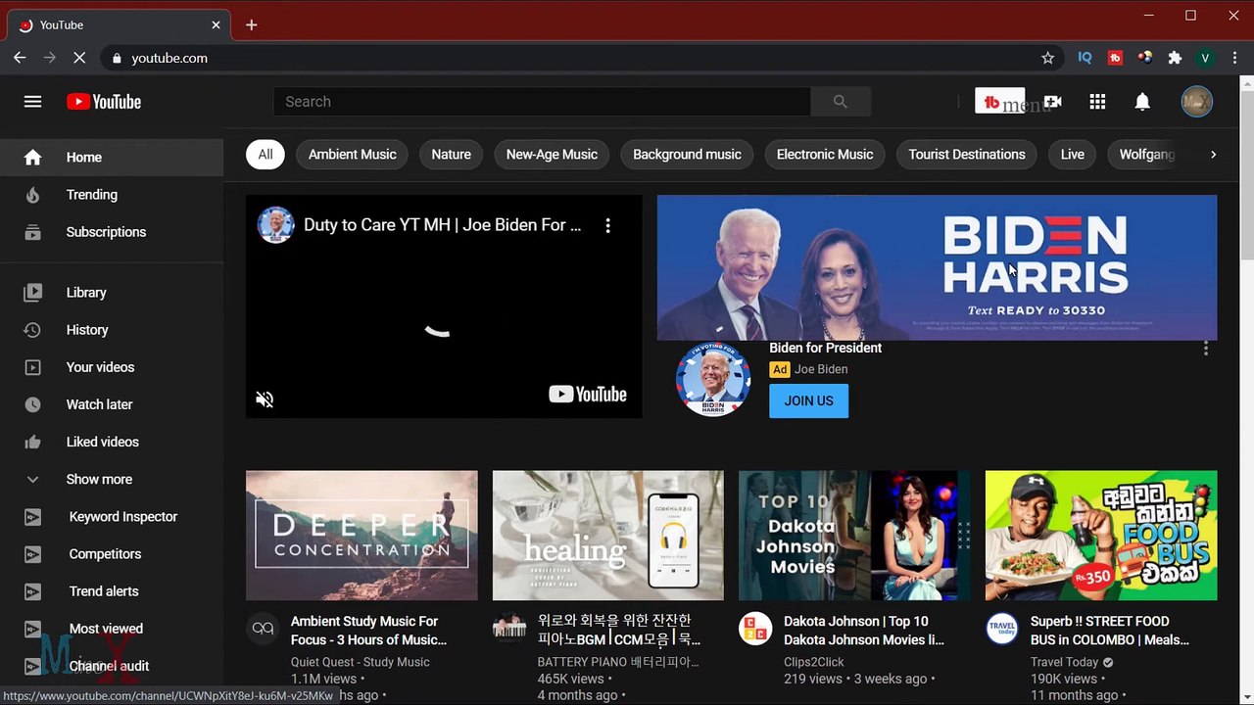The image size is (1254, 705).
Task: Go back with browser back arrow
Action: coord(20,58)
